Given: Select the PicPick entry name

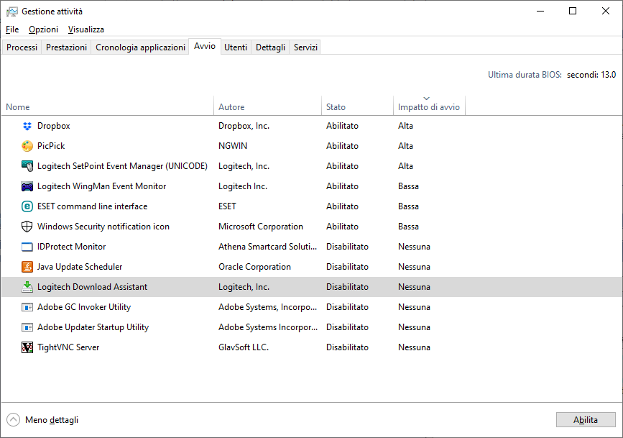Looking at the screenshot, I should tap(51, 146).
